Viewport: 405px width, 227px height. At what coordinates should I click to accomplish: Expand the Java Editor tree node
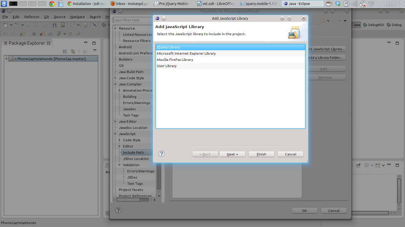[x=116, y=121]
